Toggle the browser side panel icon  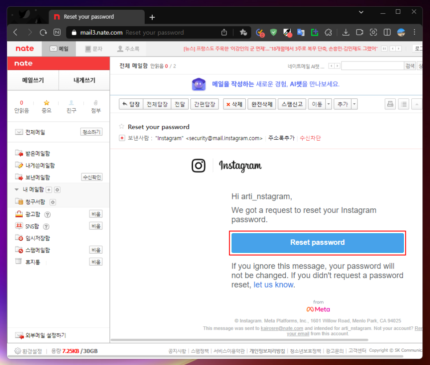coord(387,32)
